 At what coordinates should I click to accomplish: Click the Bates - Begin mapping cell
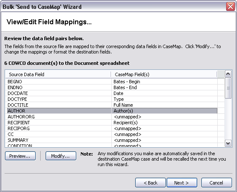point(165,82)
